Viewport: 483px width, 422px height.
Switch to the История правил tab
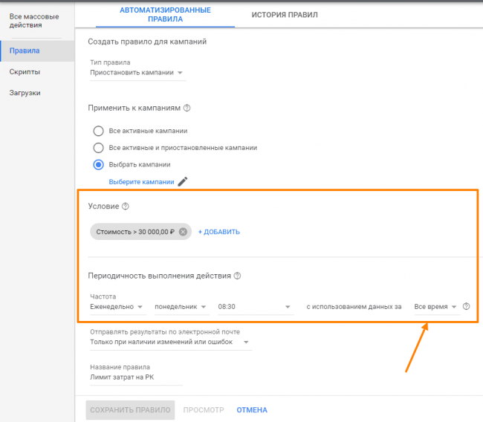click(285, 14)
